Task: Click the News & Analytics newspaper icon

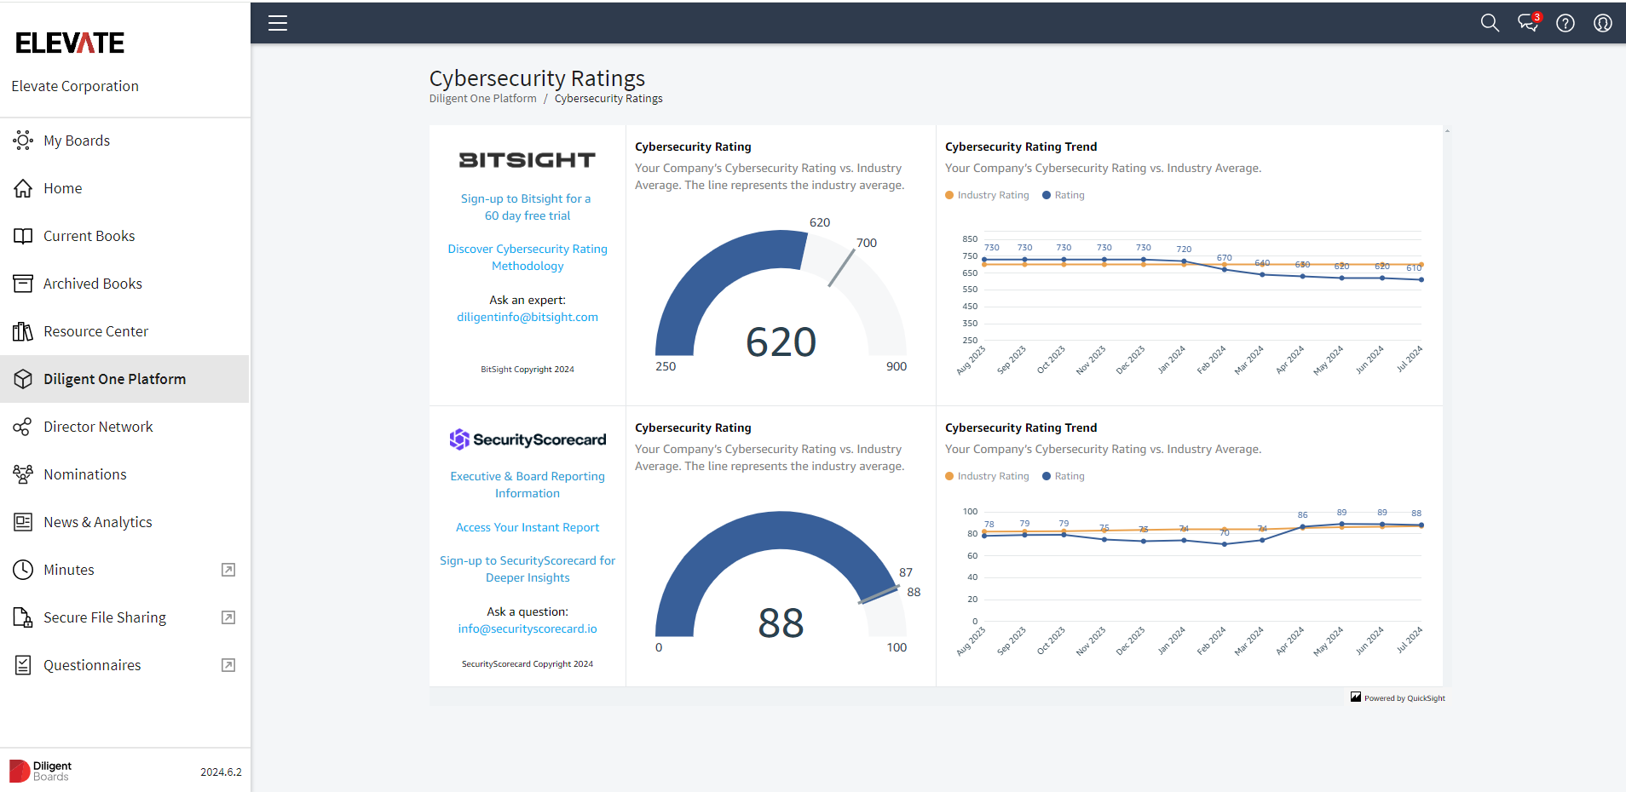Action: pos(23,522)
